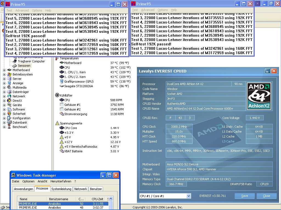Expand the Motherboard tree node
This screenshot has width=281, height=210.
pyautogui.click(x=4, y=70)
